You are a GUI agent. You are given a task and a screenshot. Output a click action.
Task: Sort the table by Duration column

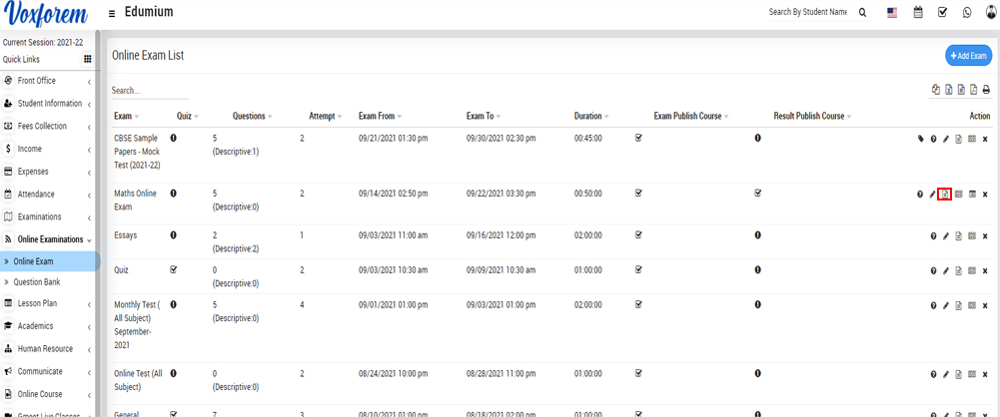(587, 117)
